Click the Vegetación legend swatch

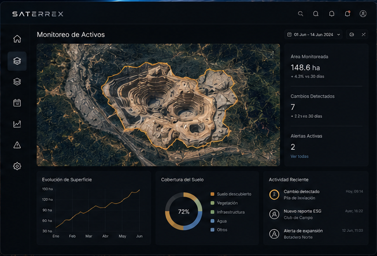pyautogui.click(x=212, y=203)
